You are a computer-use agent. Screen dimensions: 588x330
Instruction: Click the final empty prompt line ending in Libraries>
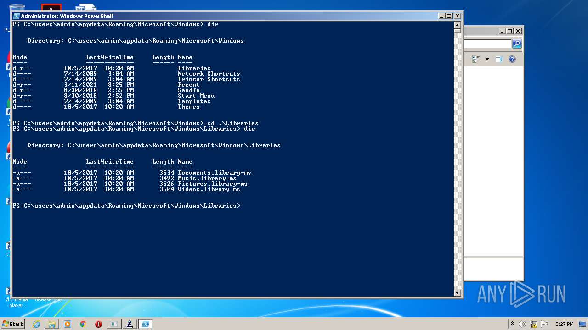click(126, 206)
